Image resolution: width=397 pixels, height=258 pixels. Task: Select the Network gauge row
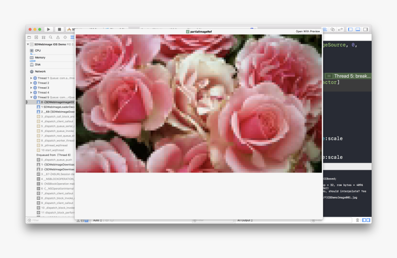tap(50, 72)
